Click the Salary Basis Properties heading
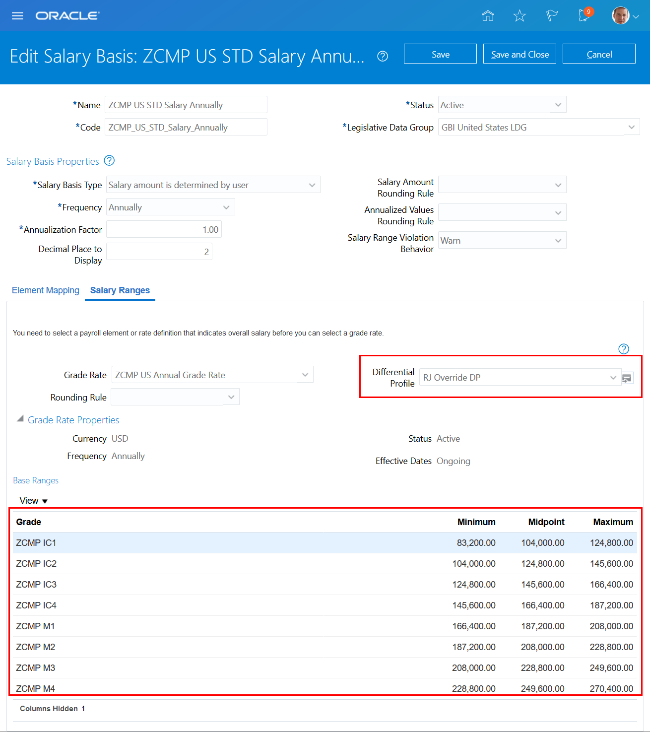 pos(53,161)
